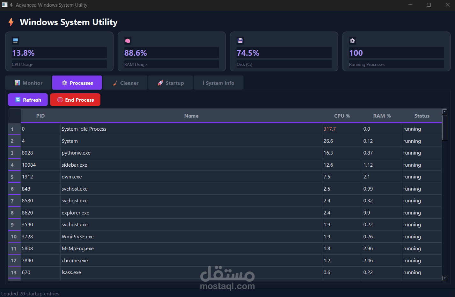
Task: Select the explorer.exe process
Action: point(225,213)
